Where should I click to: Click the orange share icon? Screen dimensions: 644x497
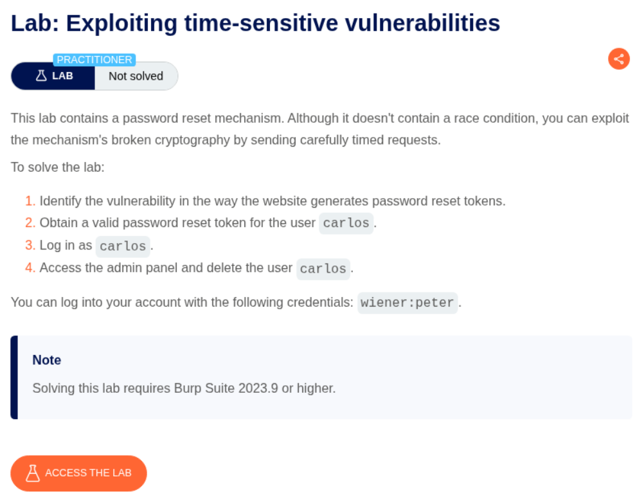click(619, 59)
